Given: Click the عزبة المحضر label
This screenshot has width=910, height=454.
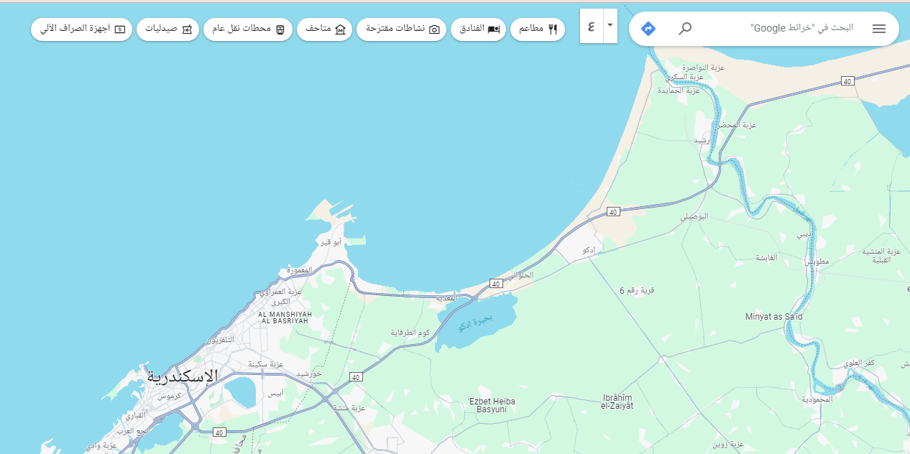Looking at the screenshot, I should pyautogui.click(x=737, y=125).
